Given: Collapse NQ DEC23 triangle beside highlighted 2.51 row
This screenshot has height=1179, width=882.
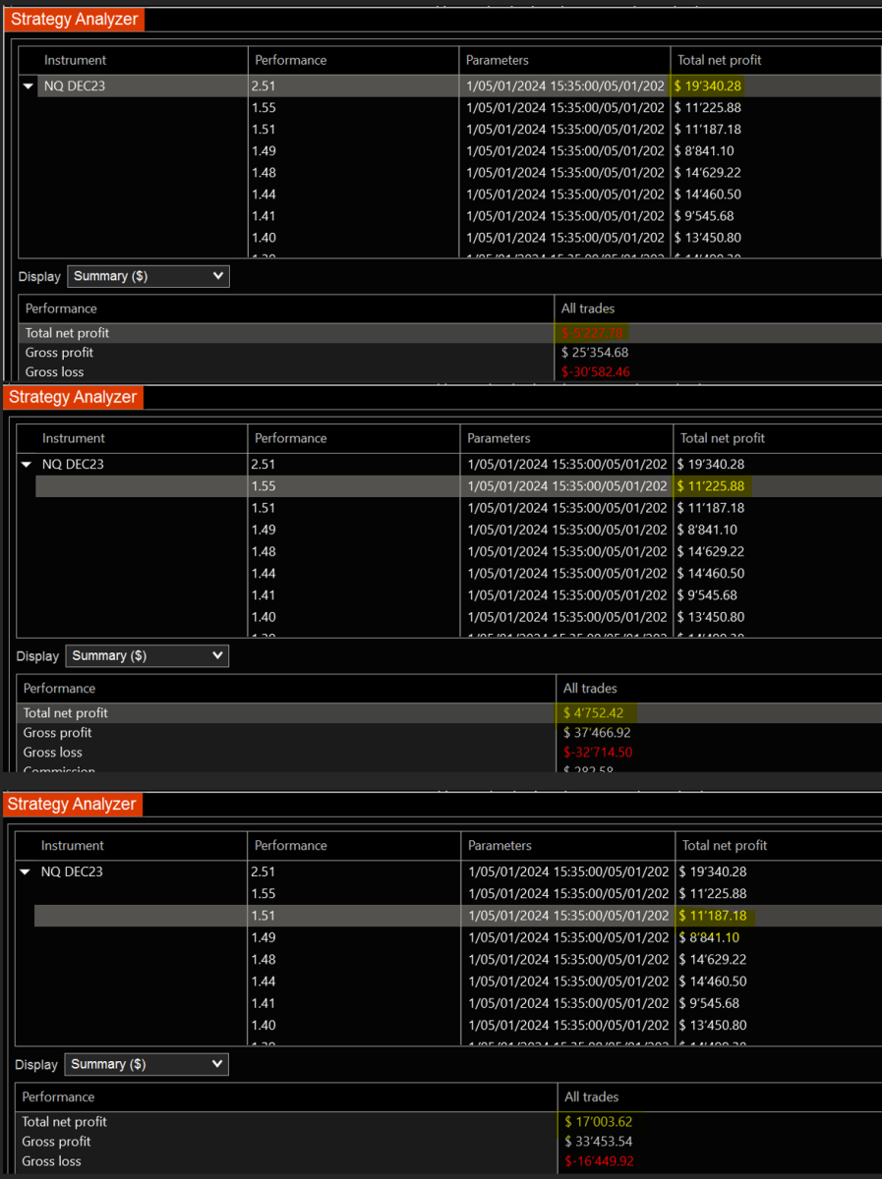Looking at the screenshot, I should 29,86.
